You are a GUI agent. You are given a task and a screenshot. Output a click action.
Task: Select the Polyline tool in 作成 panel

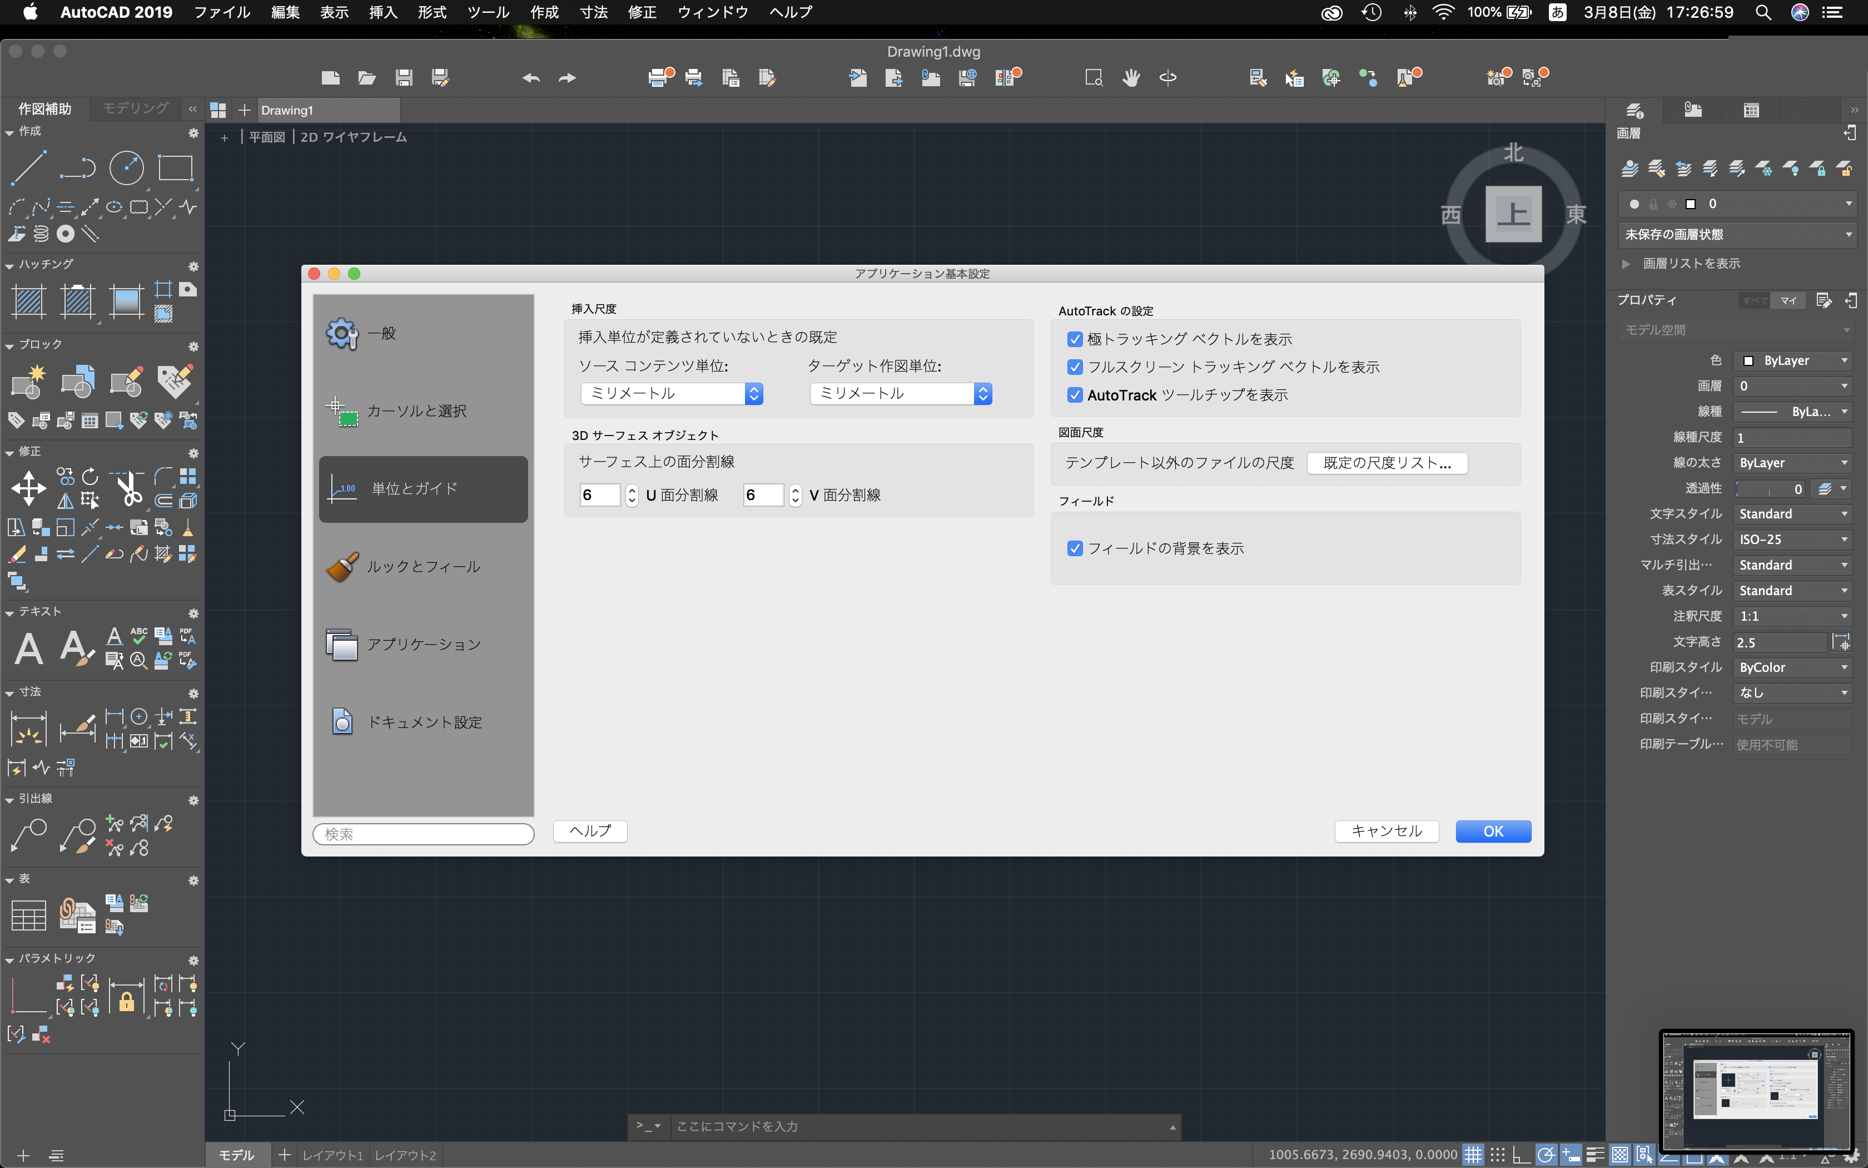click(x=77, y=167)
